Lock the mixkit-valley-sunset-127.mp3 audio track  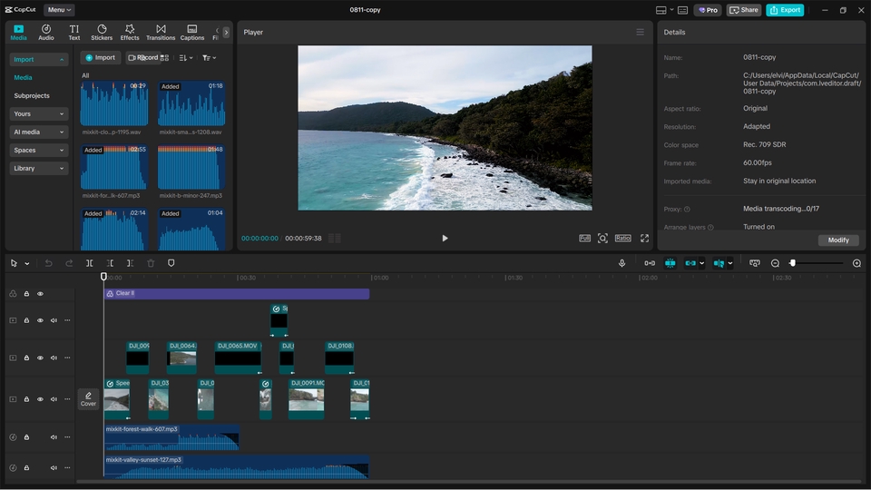[x=26, y=468]
